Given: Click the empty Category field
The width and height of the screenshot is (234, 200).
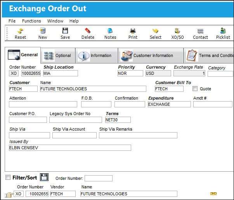Looking at the screenshot, I should click(x=220, y=74).
